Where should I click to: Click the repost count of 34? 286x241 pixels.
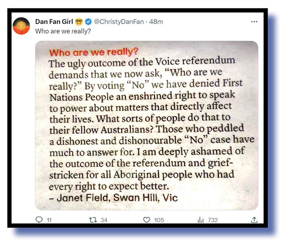(104, 220)
